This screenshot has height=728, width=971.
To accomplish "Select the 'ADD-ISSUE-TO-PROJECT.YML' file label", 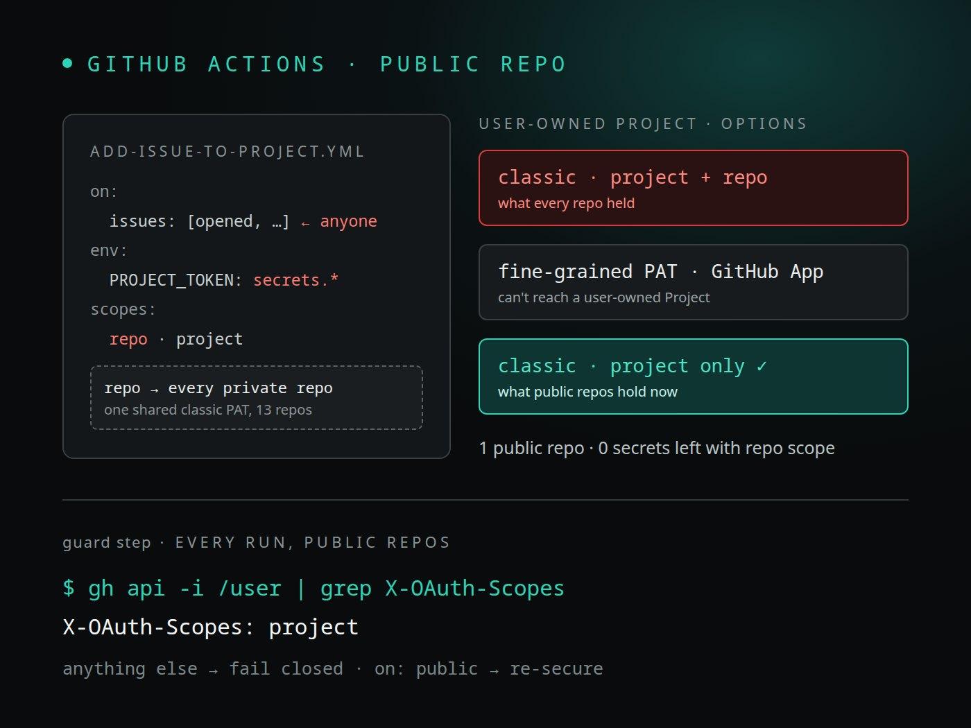I will 227,152.
